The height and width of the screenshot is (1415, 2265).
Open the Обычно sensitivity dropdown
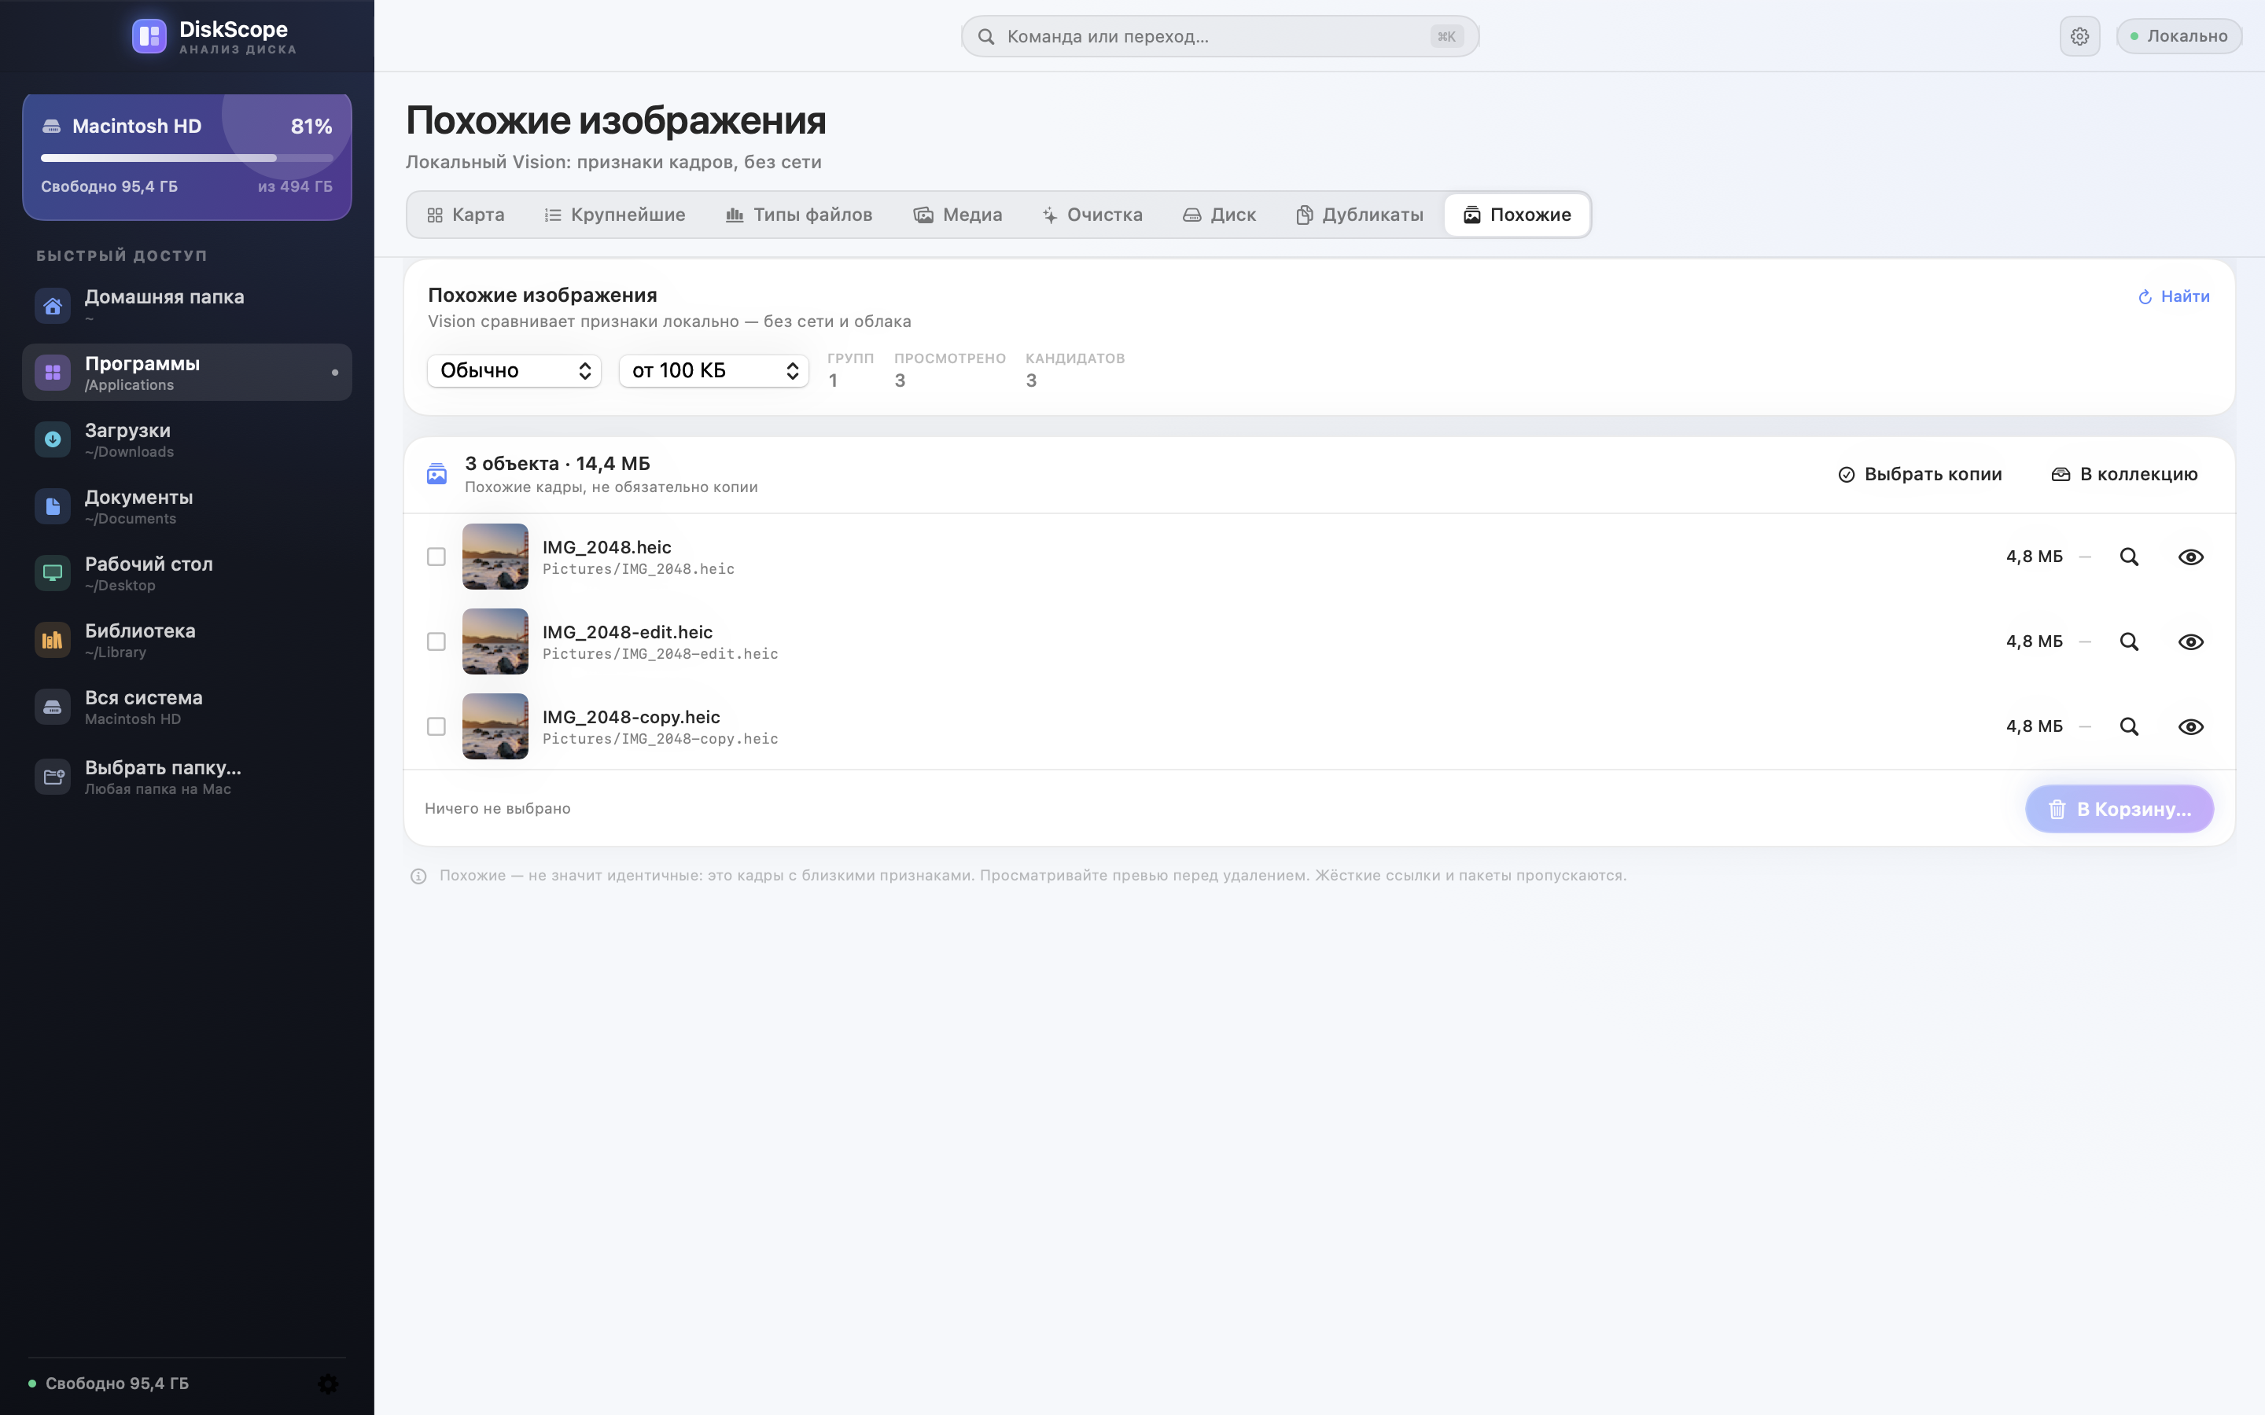click(514, 370)
